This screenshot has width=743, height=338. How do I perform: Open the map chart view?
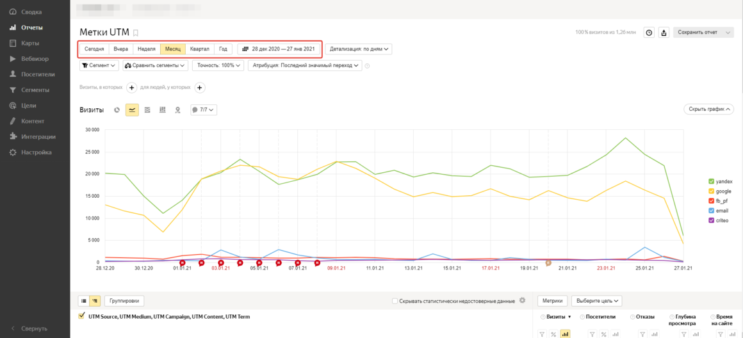point(177,110)
